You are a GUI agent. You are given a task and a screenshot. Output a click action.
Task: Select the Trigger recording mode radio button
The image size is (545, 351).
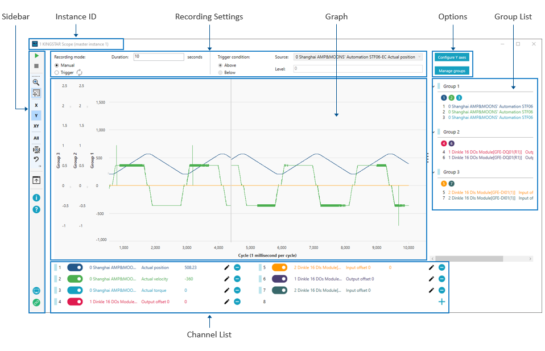[56, 73]
